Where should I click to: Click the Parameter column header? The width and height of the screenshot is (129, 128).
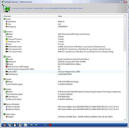[30, 16]
